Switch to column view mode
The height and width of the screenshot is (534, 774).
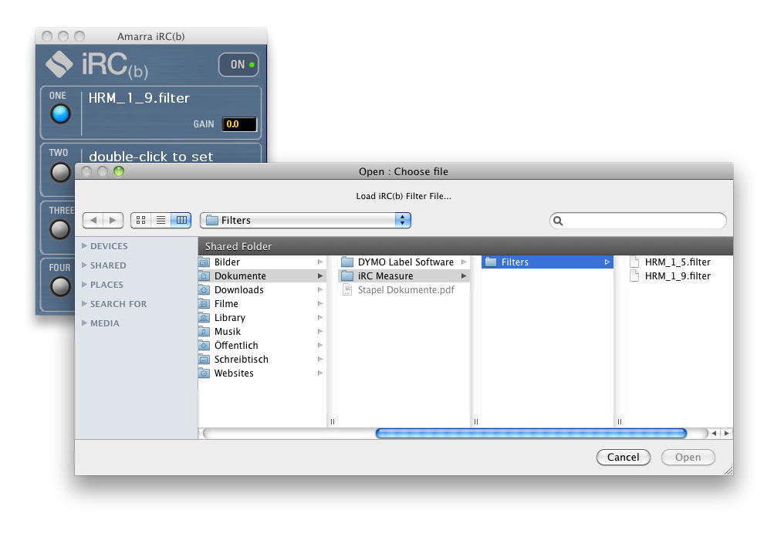coord(181,220)
